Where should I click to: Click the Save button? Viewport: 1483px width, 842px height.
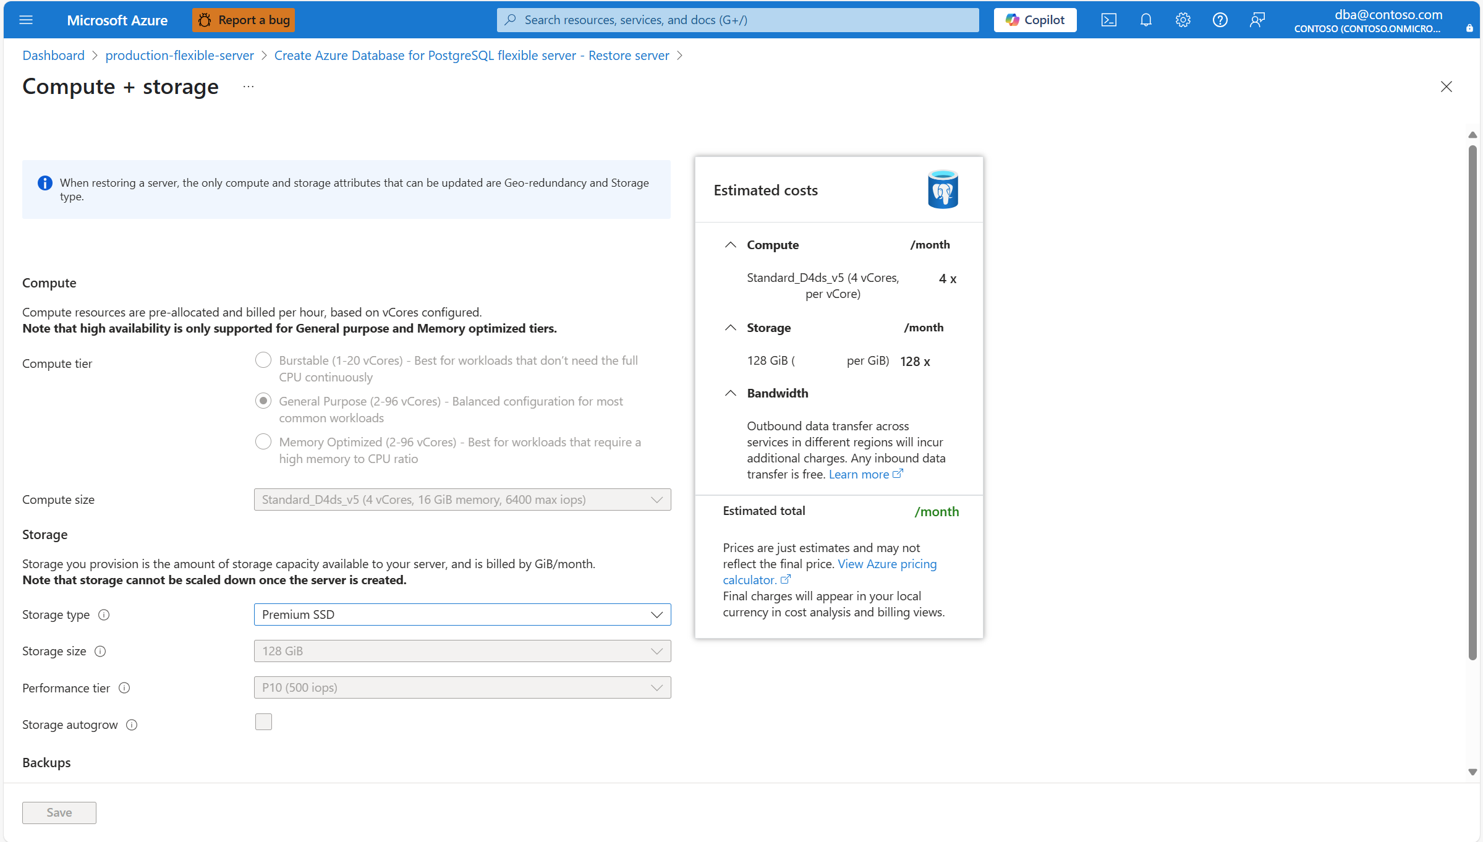pos(59,812)
